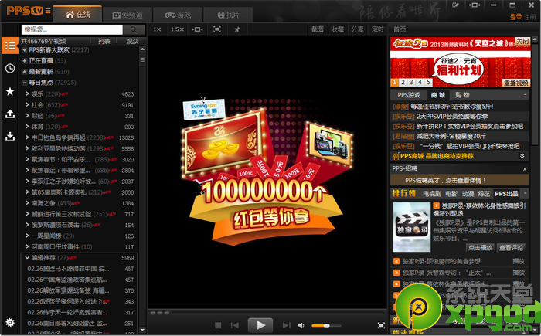
Task: Open the playback history clock icon
Action: click(10, 68)
